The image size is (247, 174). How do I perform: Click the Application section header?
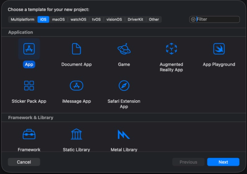tap(21, 32)
